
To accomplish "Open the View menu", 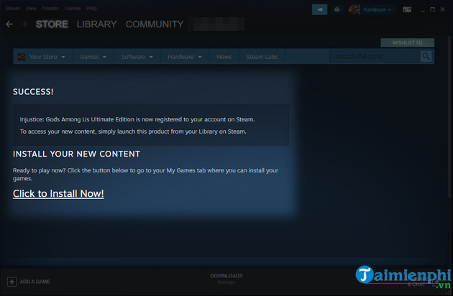I will click(31, 9).
